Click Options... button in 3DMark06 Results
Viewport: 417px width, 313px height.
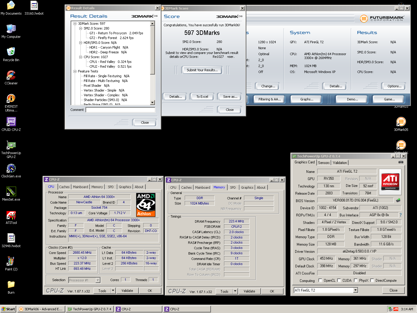(x=394, y=86)
